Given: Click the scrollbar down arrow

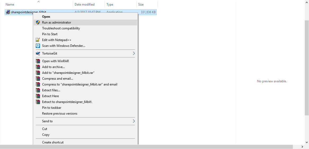Looking at the screenshot, I should [307, 142].
